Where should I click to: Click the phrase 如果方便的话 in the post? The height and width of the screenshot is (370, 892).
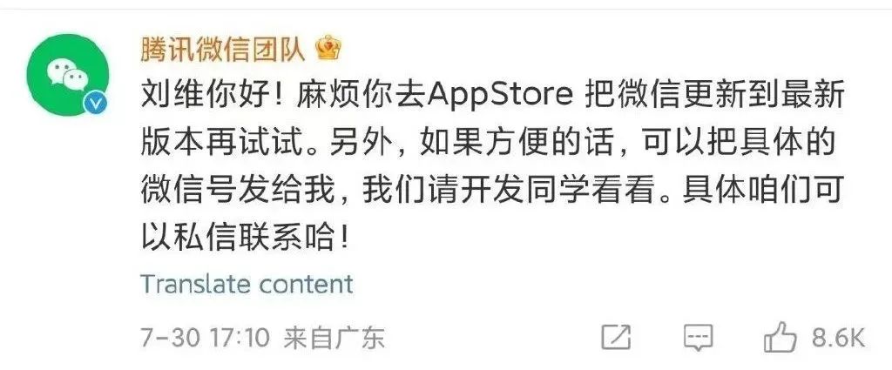[x=517, y=145]
